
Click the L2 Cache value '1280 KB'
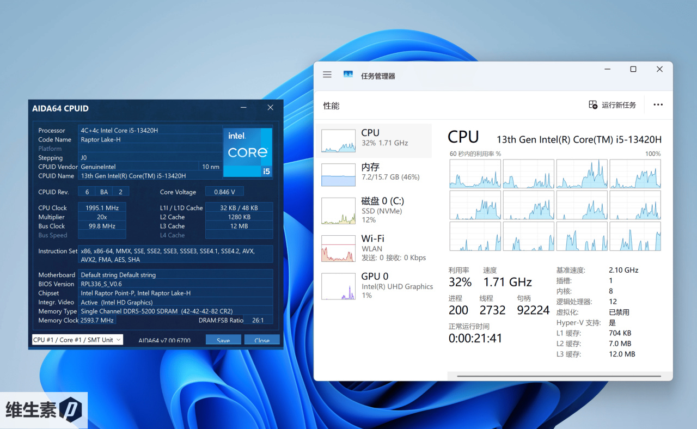click(x=239, y=217)
